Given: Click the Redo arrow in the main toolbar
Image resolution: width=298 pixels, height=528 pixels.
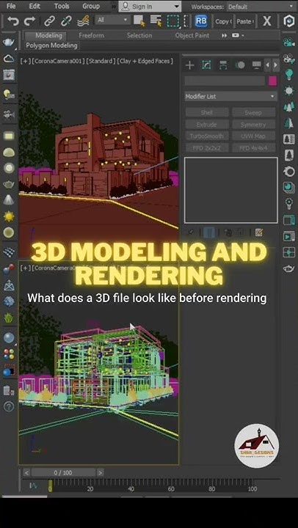Looking at the screenshot, I should pos(29,21).
